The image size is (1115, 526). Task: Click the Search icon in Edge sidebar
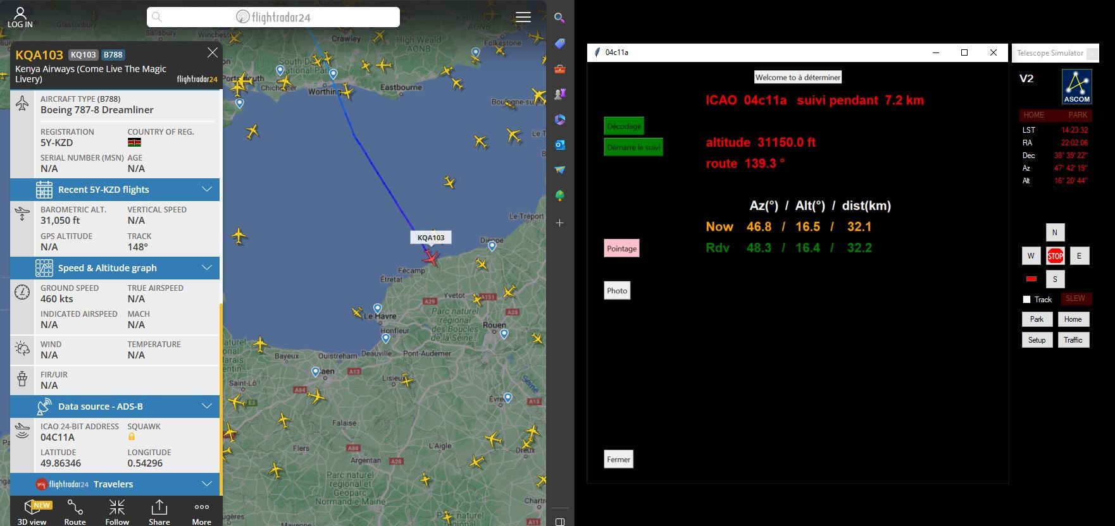(x=559, y=18)
